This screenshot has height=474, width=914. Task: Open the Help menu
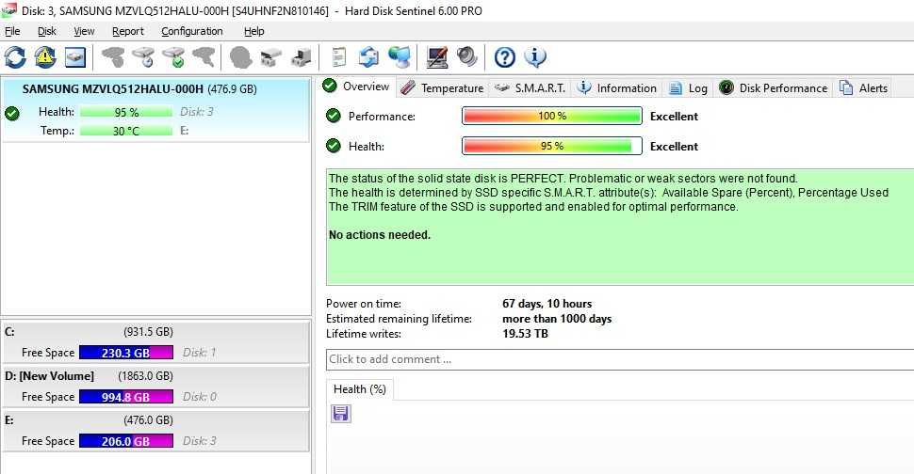tap(253, 31)
